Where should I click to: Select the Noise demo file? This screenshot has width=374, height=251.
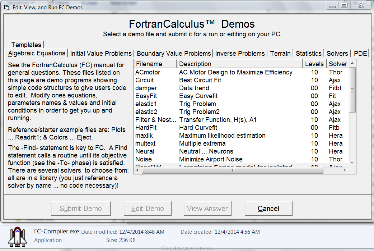pos(144,159)
